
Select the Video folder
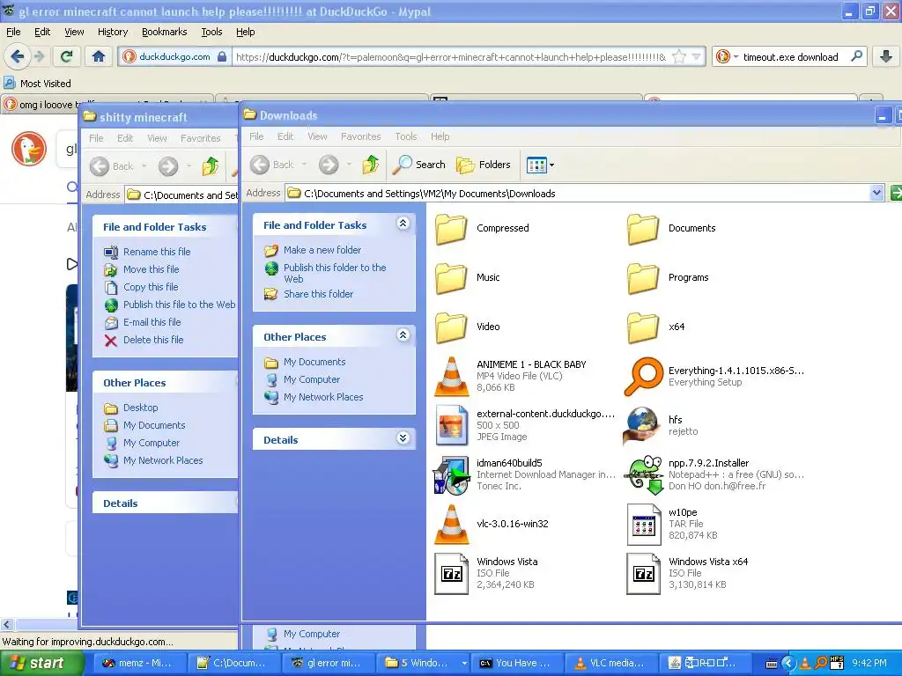coord(468,327)
